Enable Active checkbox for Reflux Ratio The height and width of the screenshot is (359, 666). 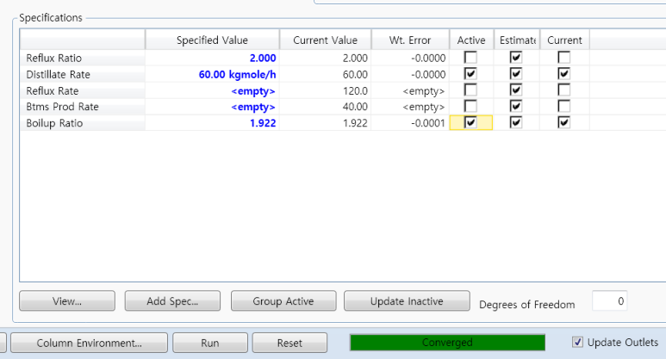(x=470, y=58)
